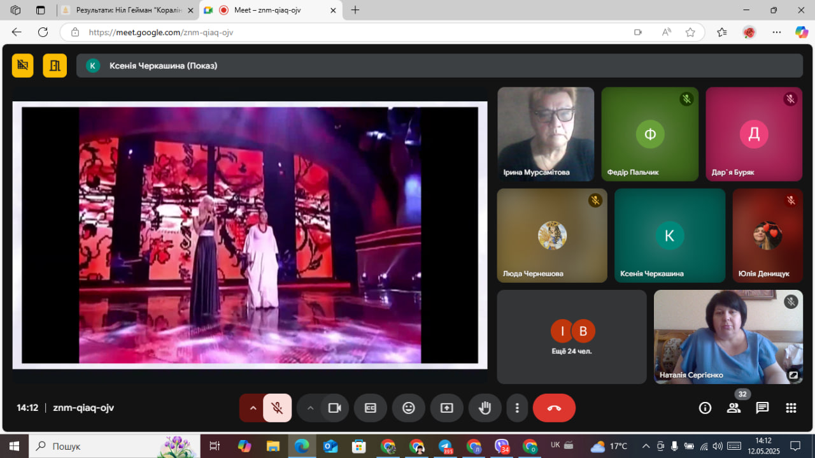Toggle captions with the CC button
815x458 pixels.
[371, 408]
